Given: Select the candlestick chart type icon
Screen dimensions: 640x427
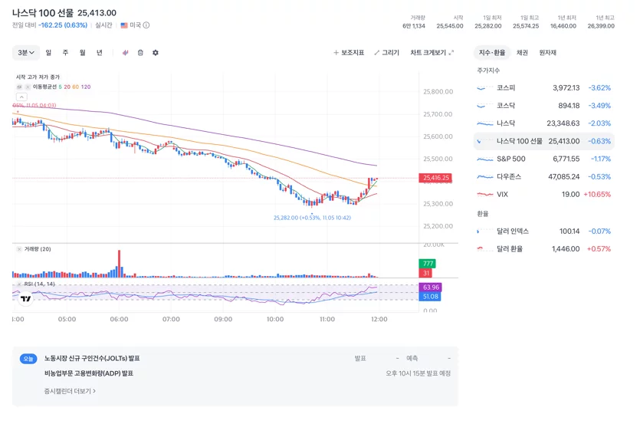Looking at the screenshot, I should (125, 53).
